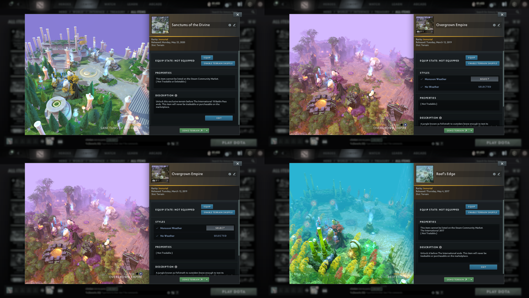
Task: Click Equip in lower Overgrown Empire dialog
Action: (x=207, y=207)
